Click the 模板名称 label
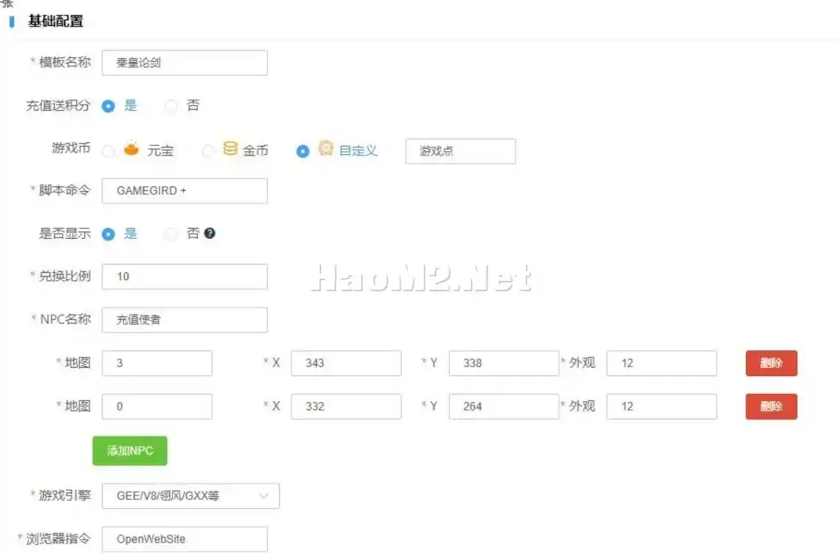Image resolution: width=838 pixels, height=553 pixels. [x=65, y=62]
